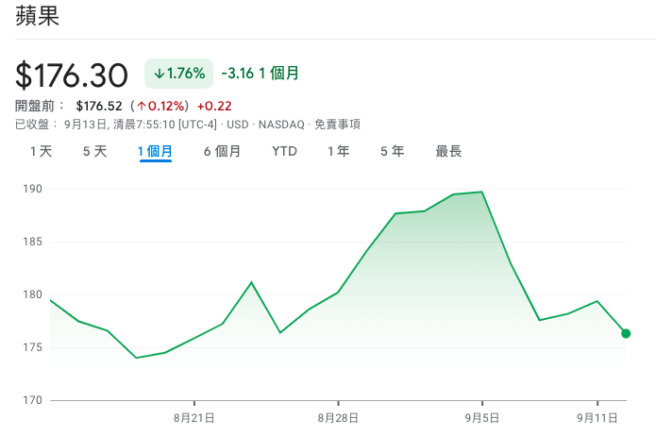656x436 pixels.
Task: Switch to the 5 天 range tab
Action: click(x=95, y=151)
